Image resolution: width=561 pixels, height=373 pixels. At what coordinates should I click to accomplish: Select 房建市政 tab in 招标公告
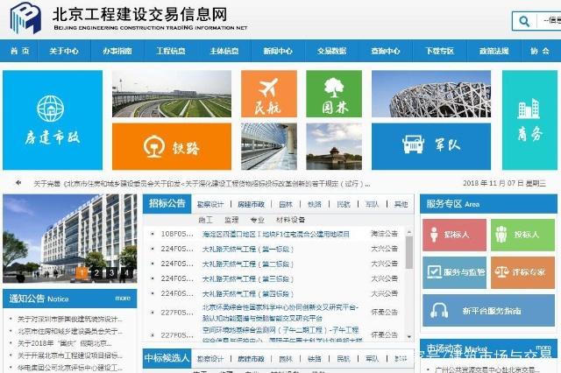point(251,204)
